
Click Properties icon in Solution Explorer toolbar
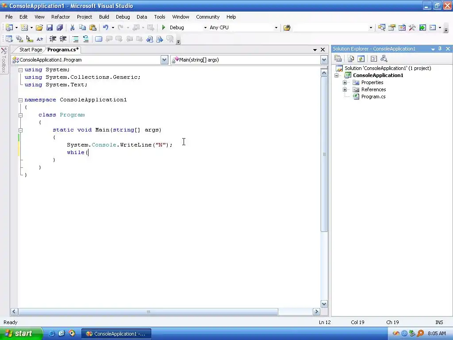338,59
